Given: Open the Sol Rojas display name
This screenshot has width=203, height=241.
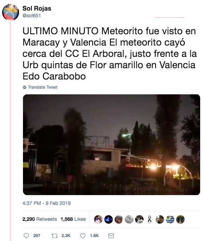Looking at the screenshot, I should 37,8.
